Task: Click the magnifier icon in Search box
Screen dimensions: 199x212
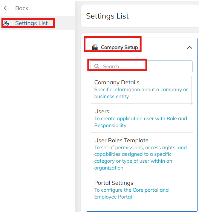Action: [x=97, y=66]
